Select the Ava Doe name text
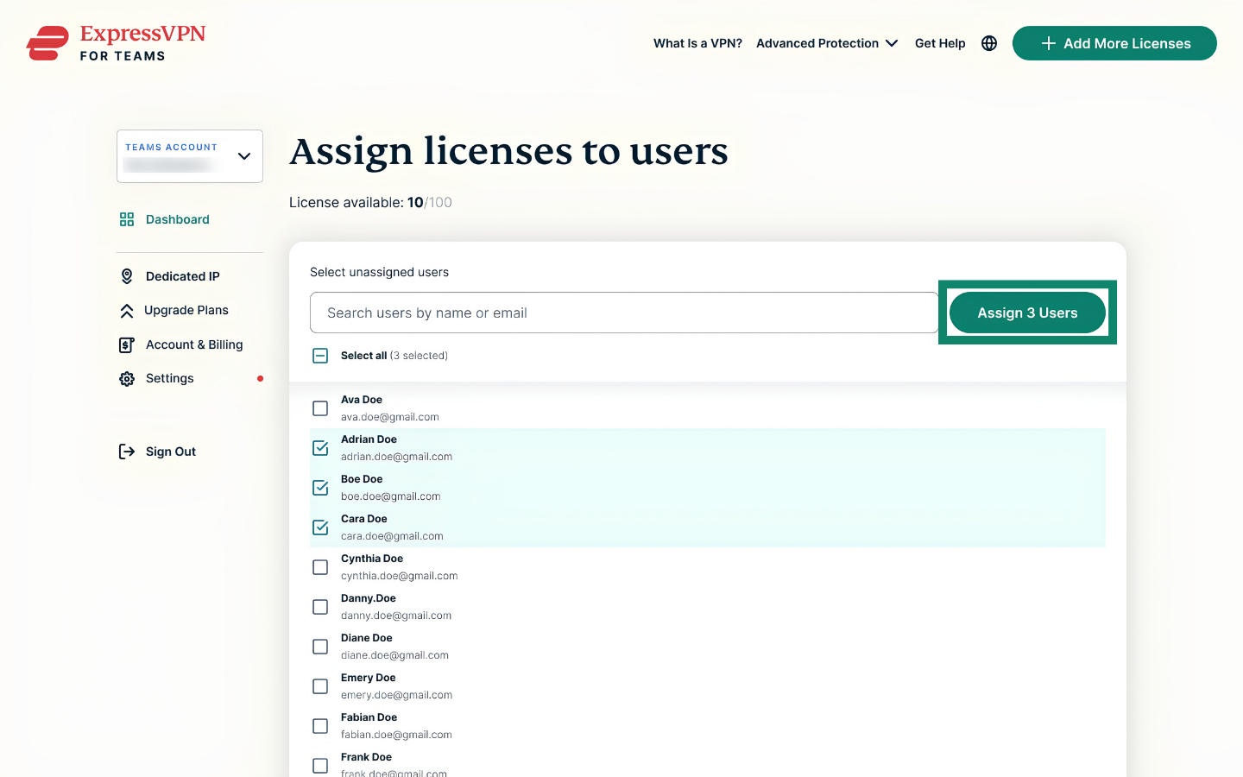 coord(362,400)
